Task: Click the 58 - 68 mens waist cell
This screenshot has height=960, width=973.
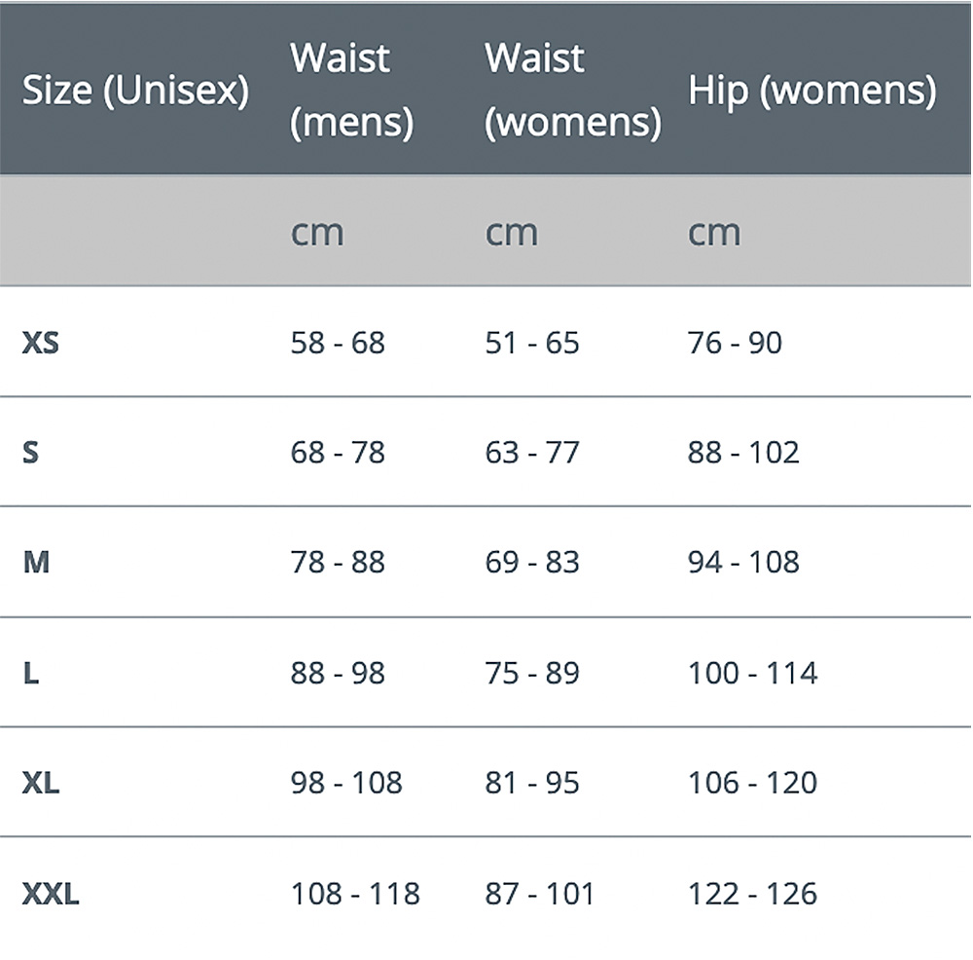Action: tap(338, 343)
